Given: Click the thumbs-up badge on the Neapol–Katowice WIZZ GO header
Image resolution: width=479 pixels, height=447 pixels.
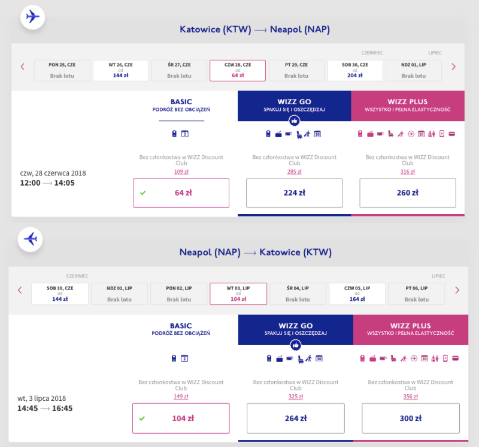Looking at the screenshot, I should [x=295, y=346].
